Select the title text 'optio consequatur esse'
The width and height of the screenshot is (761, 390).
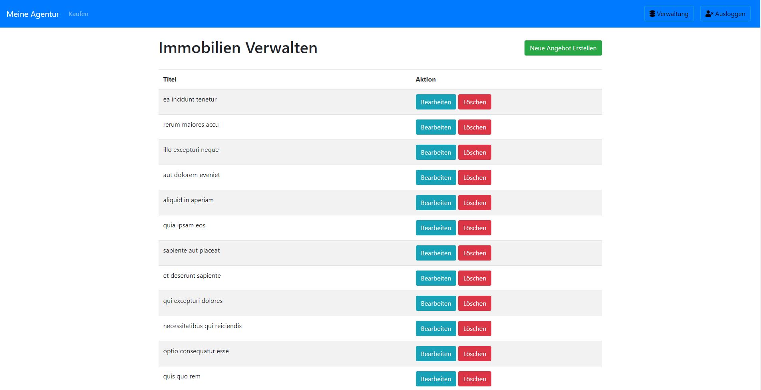pos(196,351)
